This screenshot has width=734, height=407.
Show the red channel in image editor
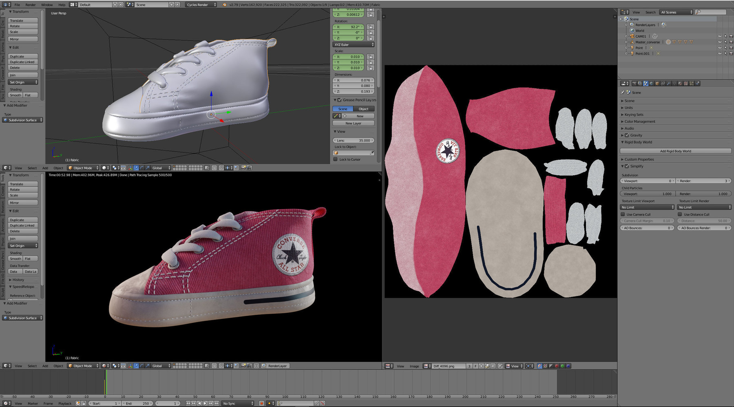coord(557,366)
